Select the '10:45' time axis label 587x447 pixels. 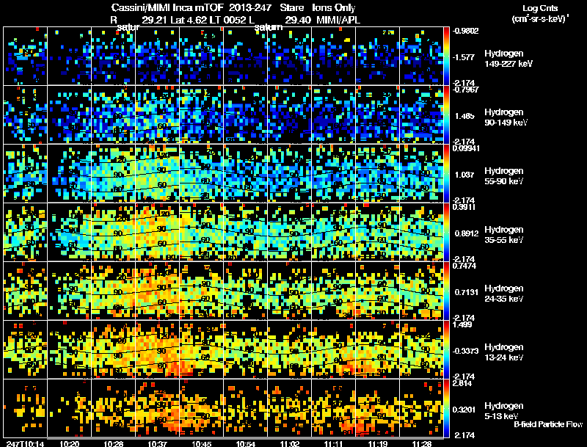(x=201, y=443)
